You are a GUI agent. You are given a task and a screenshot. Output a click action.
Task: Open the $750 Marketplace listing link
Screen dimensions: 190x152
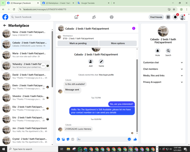pyautogui.click(x=78, y=38)
